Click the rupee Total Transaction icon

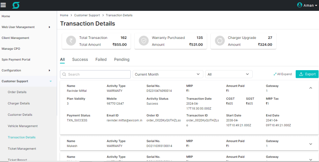(71, 41)
